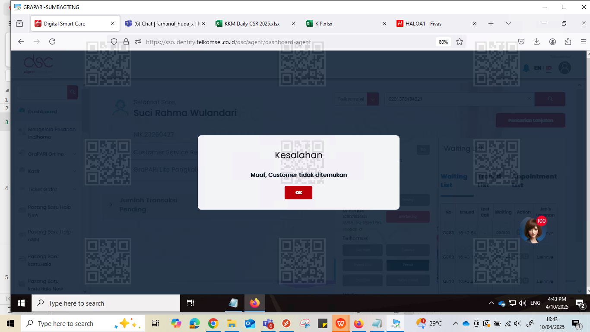Open the Firefox tracking protection shield
The width and height of the screenshot is (590, 332).
point(114,41)
